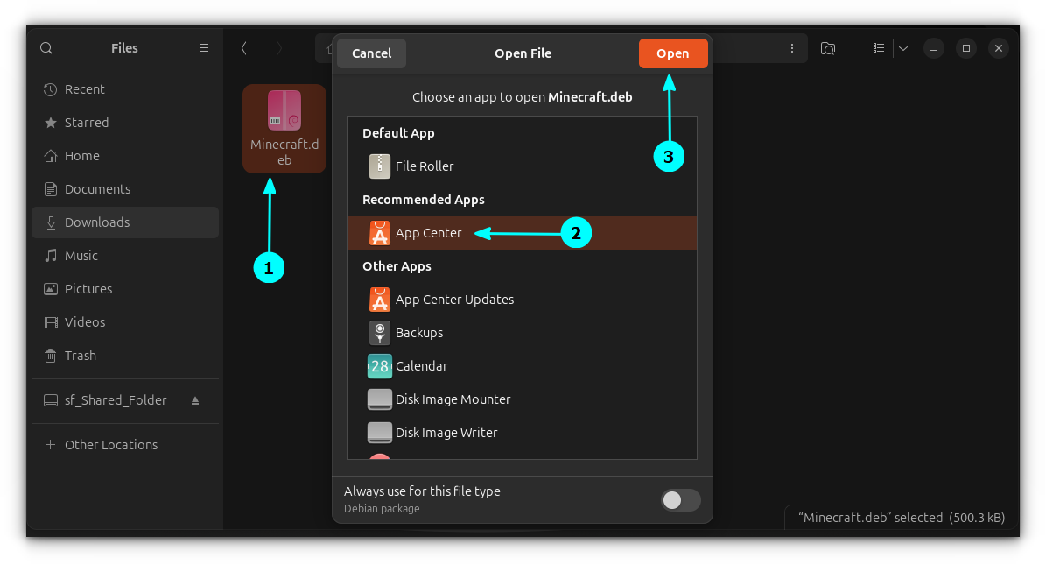The height and width of the screenshot is (565, 1046).
Task: Click the search icon in Files
Action: 46,48
